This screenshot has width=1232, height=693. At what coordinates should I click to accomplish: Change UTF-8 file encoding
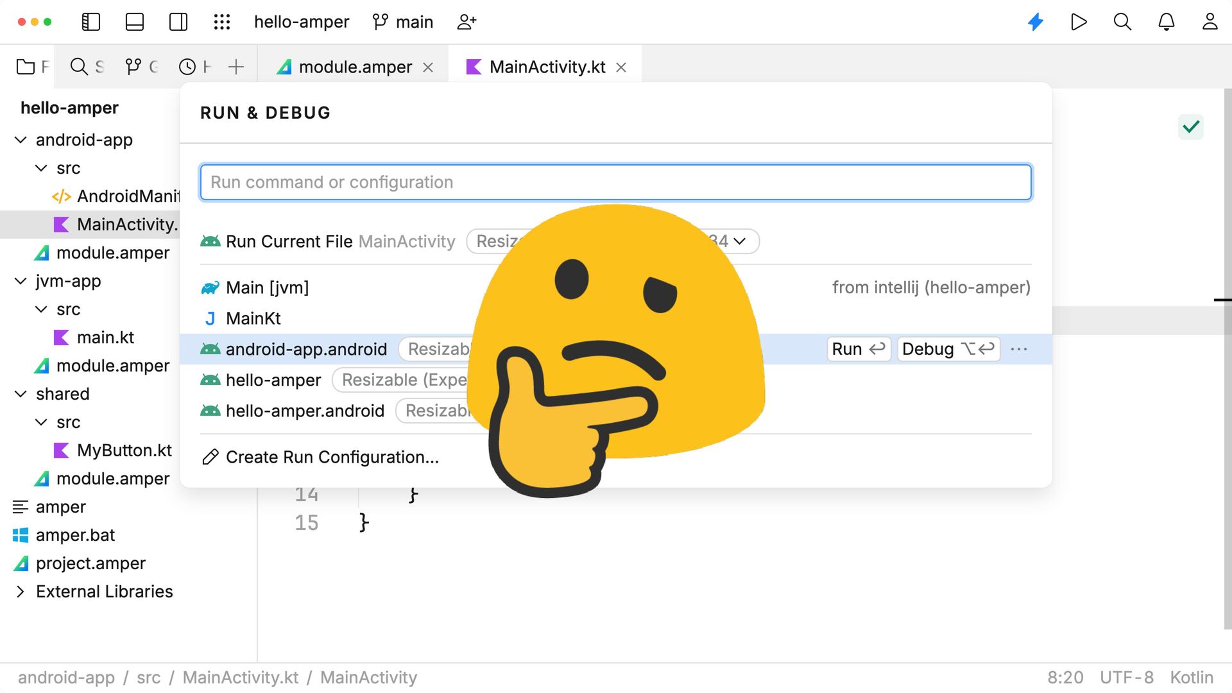click(x=1127, y=678)
